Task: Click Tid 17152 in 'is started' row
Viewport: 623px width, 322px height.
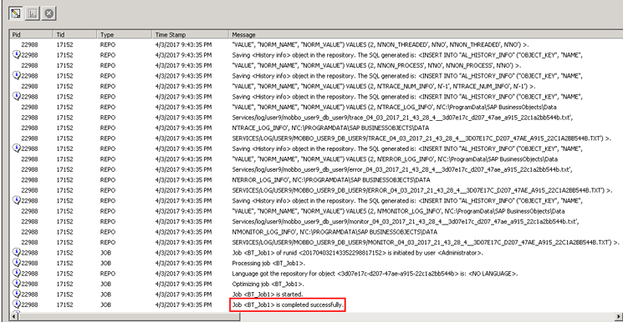Action: (x=64, y=294)
